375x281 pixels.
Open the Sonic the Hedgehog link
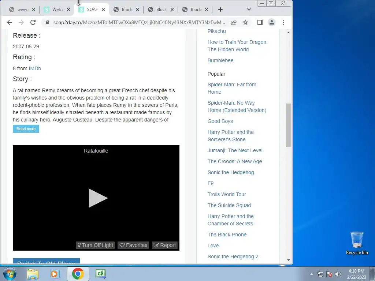coord(231,173)
